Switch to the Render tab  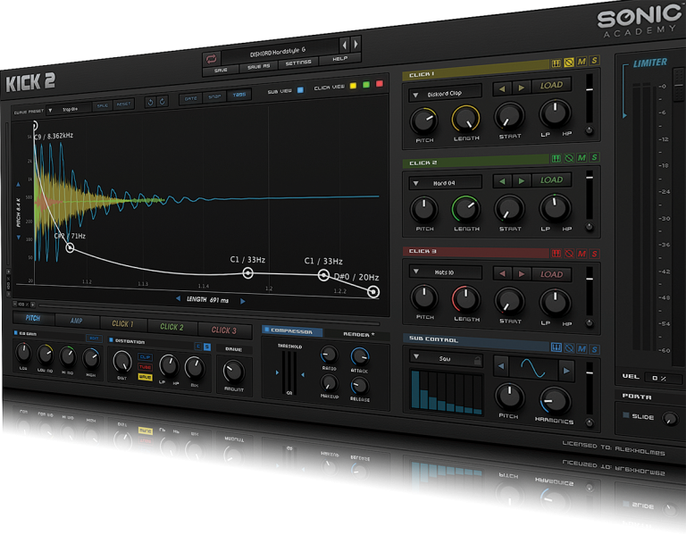click(359, 334)
